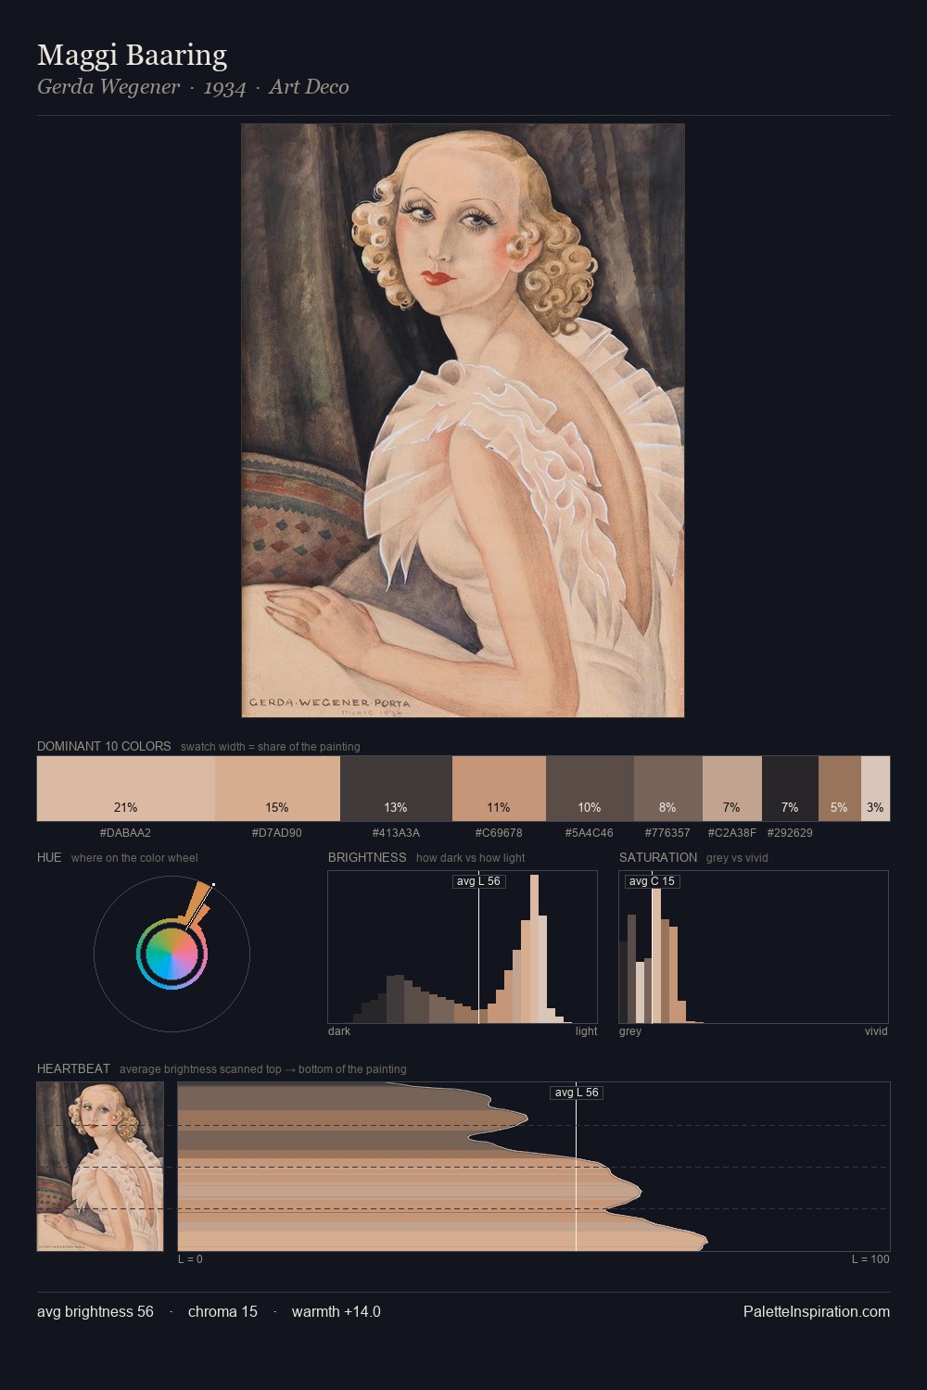927x1390 pixels.
Task: Click the Art Deco style label
Action: [309, 87]
